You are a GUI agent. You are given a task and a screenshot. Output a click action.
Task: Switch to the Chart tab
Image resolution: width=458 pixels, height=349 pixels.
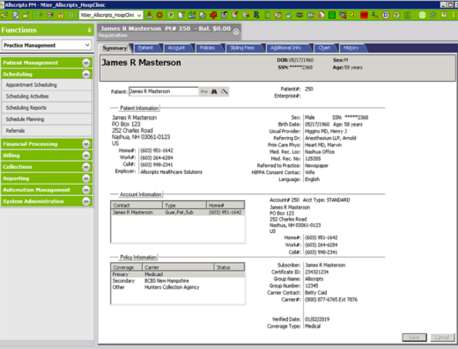[324, 48]
